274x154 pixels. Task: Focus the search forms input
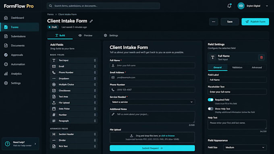pyautogui.click(x=103, y=6)
